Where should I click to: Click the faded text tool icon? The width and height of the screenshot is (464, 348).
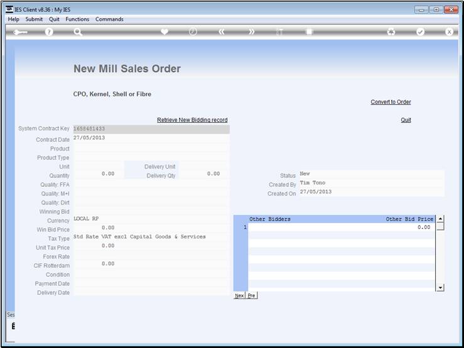[279, 32]
